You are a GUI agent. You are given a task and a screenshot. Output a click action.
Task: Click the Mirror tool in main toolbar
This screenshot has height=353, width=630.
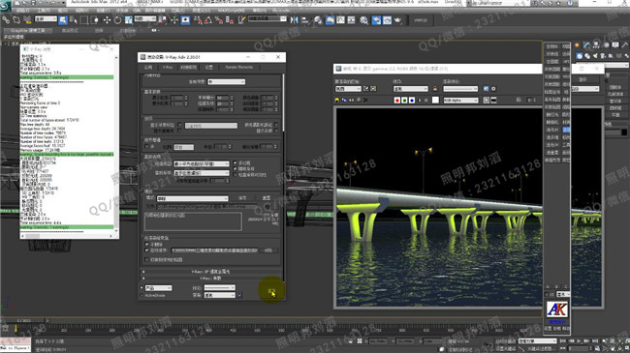pos(295,19)
